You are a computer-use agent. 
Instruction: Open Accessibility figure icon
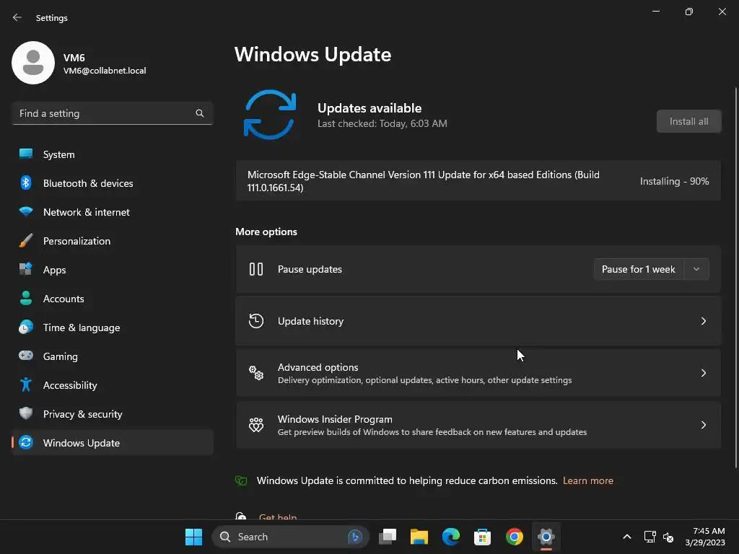[26, 385]
